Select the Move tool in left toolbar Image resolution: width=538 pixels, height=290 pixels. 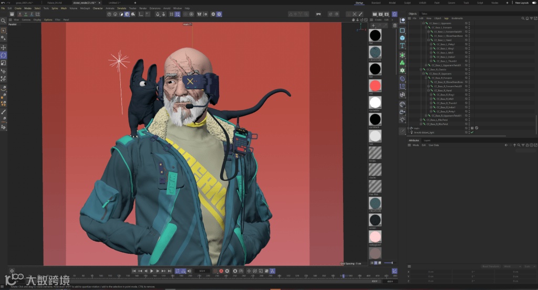click(x=4, y=47)
